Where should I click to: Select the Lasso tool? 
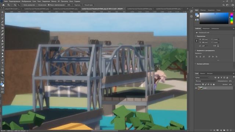click(3, 18)
